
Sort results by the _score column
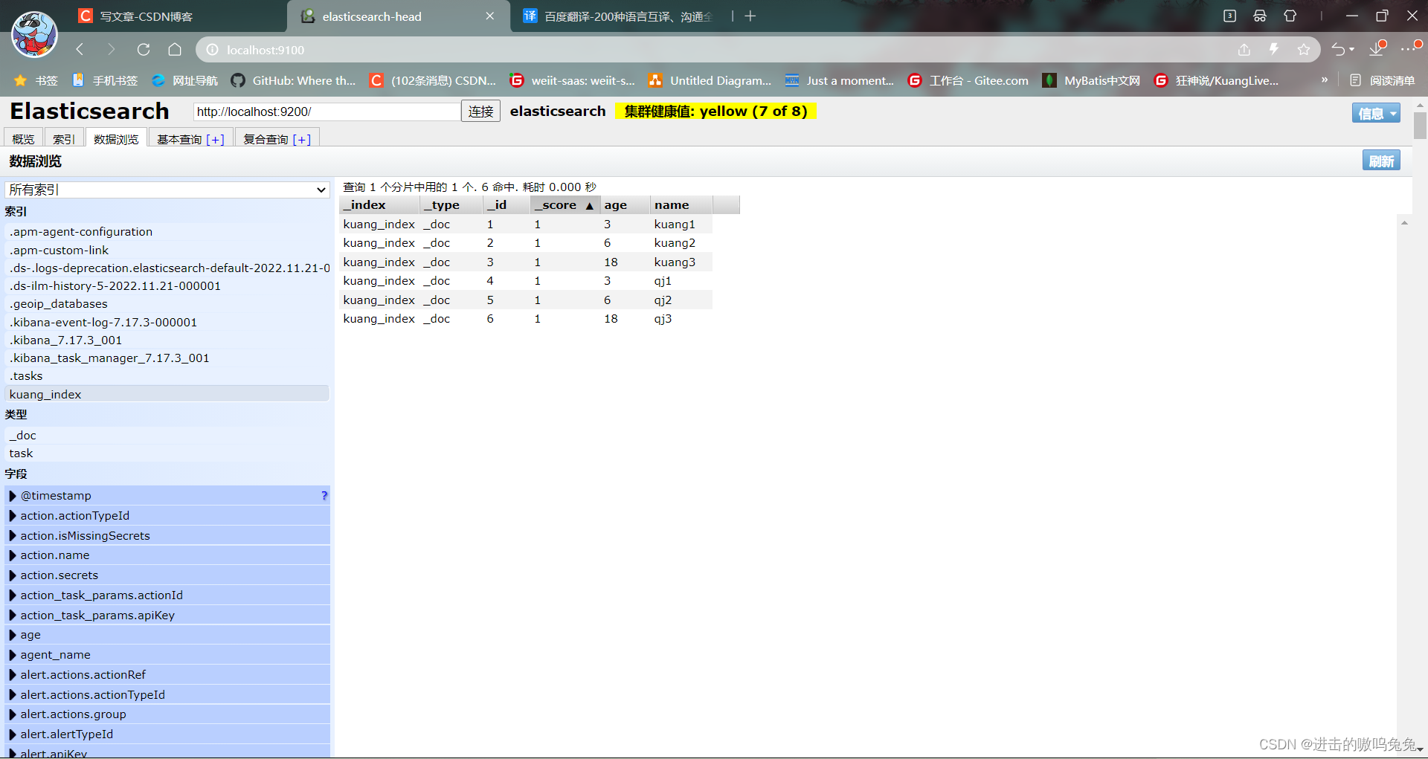coord(565,205)
